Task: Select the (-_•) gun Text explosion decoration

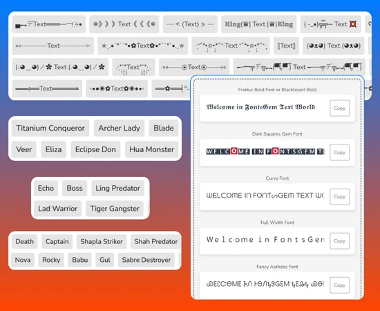Action: point(330,24)
